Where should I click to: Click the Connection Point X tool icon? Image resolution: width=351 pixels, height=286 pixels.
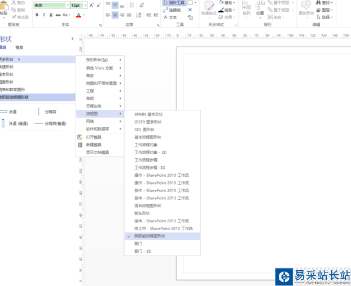[x=190, y=10]
